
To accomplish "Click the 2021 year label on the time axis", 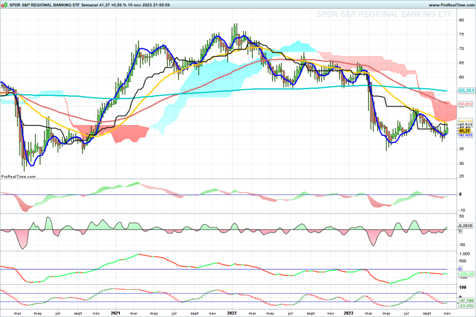I will tap(115, 313).
